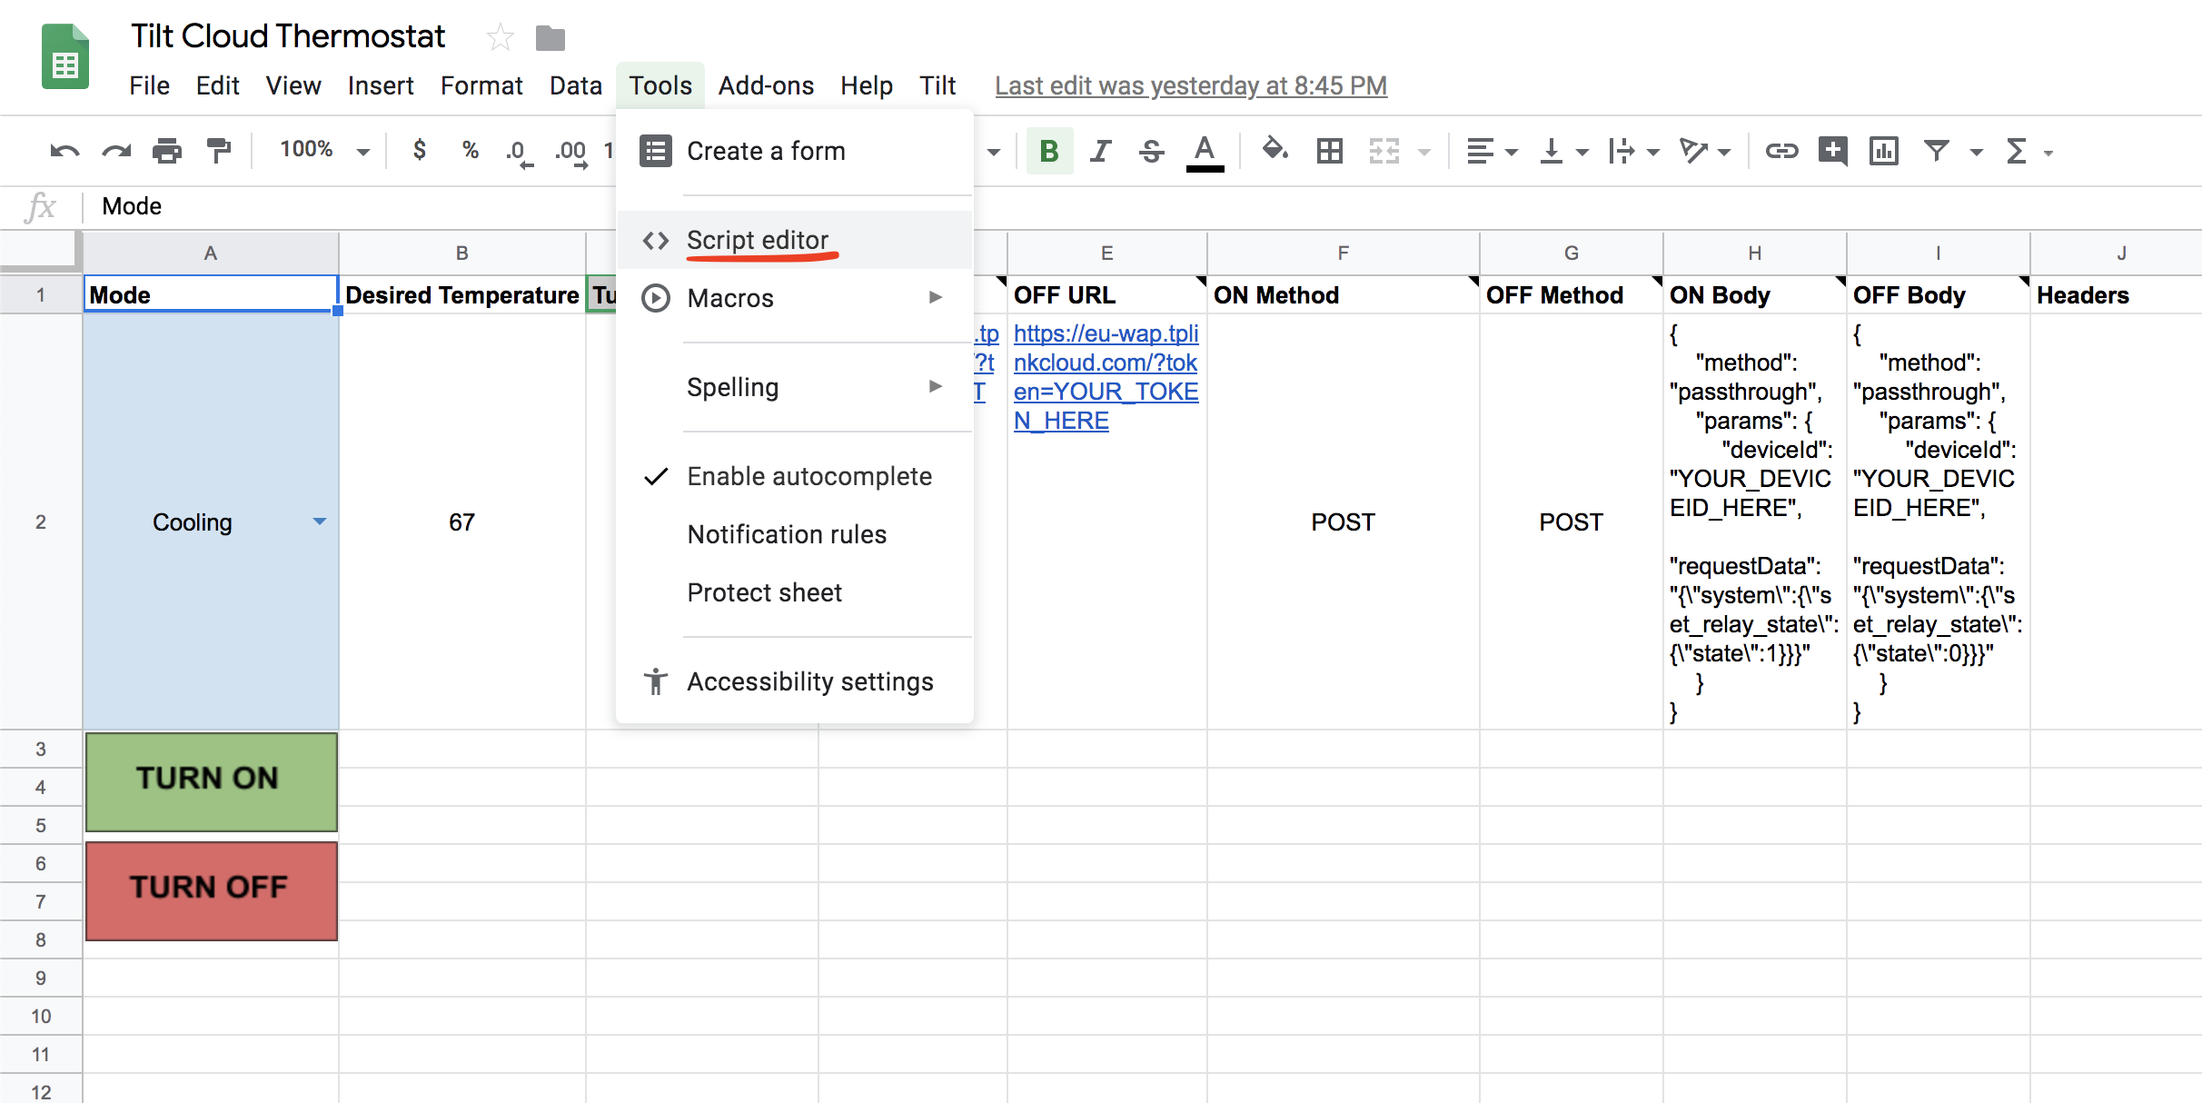Select row 2 header
Viewport: 2202px width, 1103px height.
click(x=41, y=522)
